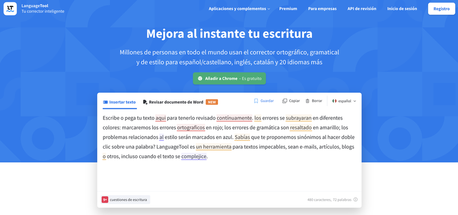Click the document icon for Revisar Word
The width and height of the screenshot is (458, 215).
[x=145, y=102]
